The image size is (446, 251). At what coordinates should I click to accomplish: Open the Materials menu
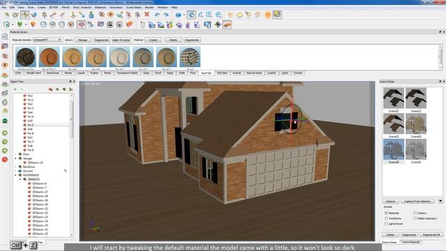[100, 7]
